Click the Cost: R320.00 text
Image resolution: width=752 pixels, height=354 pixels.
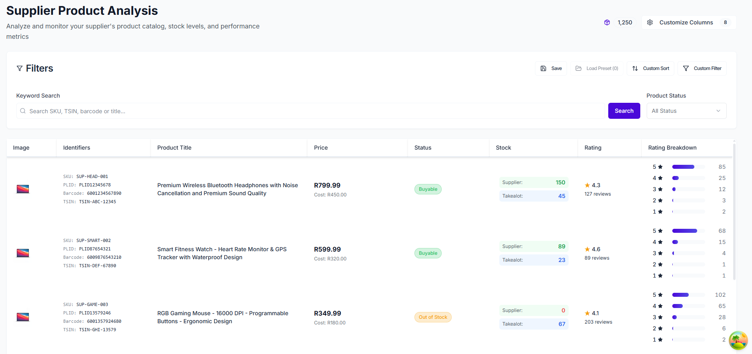pos(330,259)
